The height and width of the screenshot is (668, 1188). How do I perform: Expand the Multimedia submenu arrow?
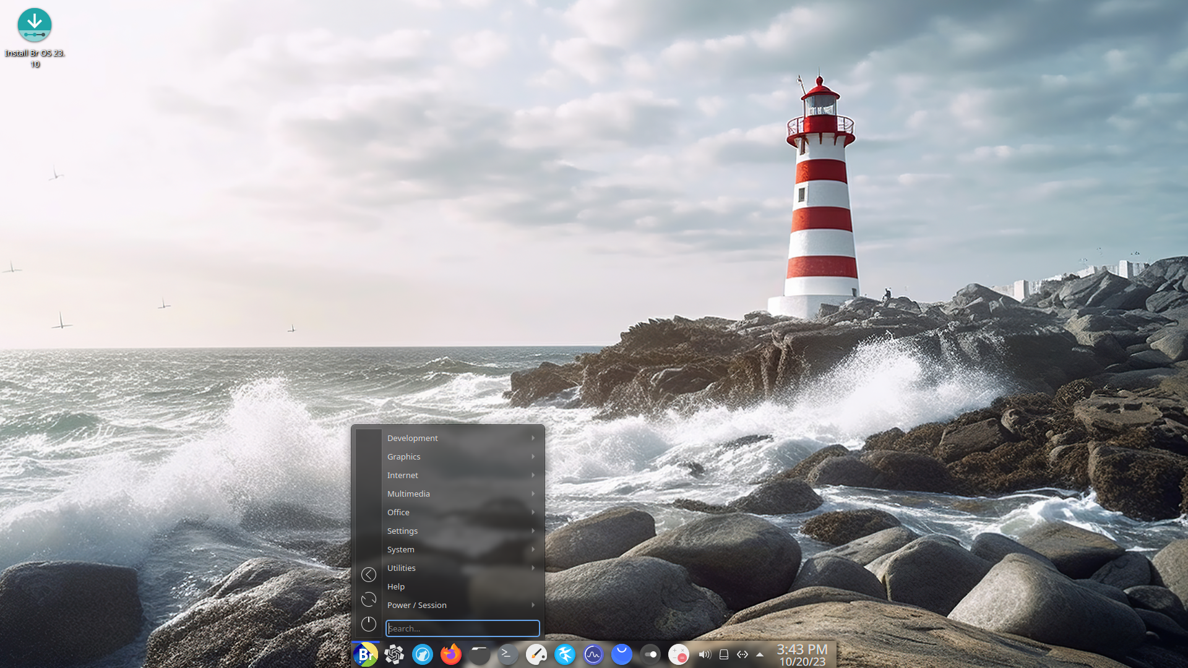click(x=533, y=494)
